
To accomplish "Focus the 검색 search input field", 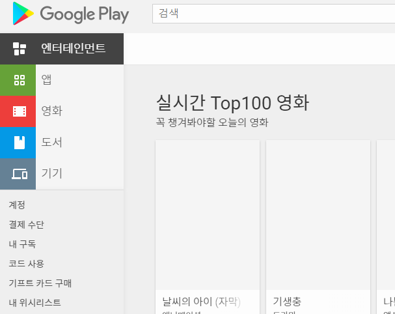I will (273, 14).
